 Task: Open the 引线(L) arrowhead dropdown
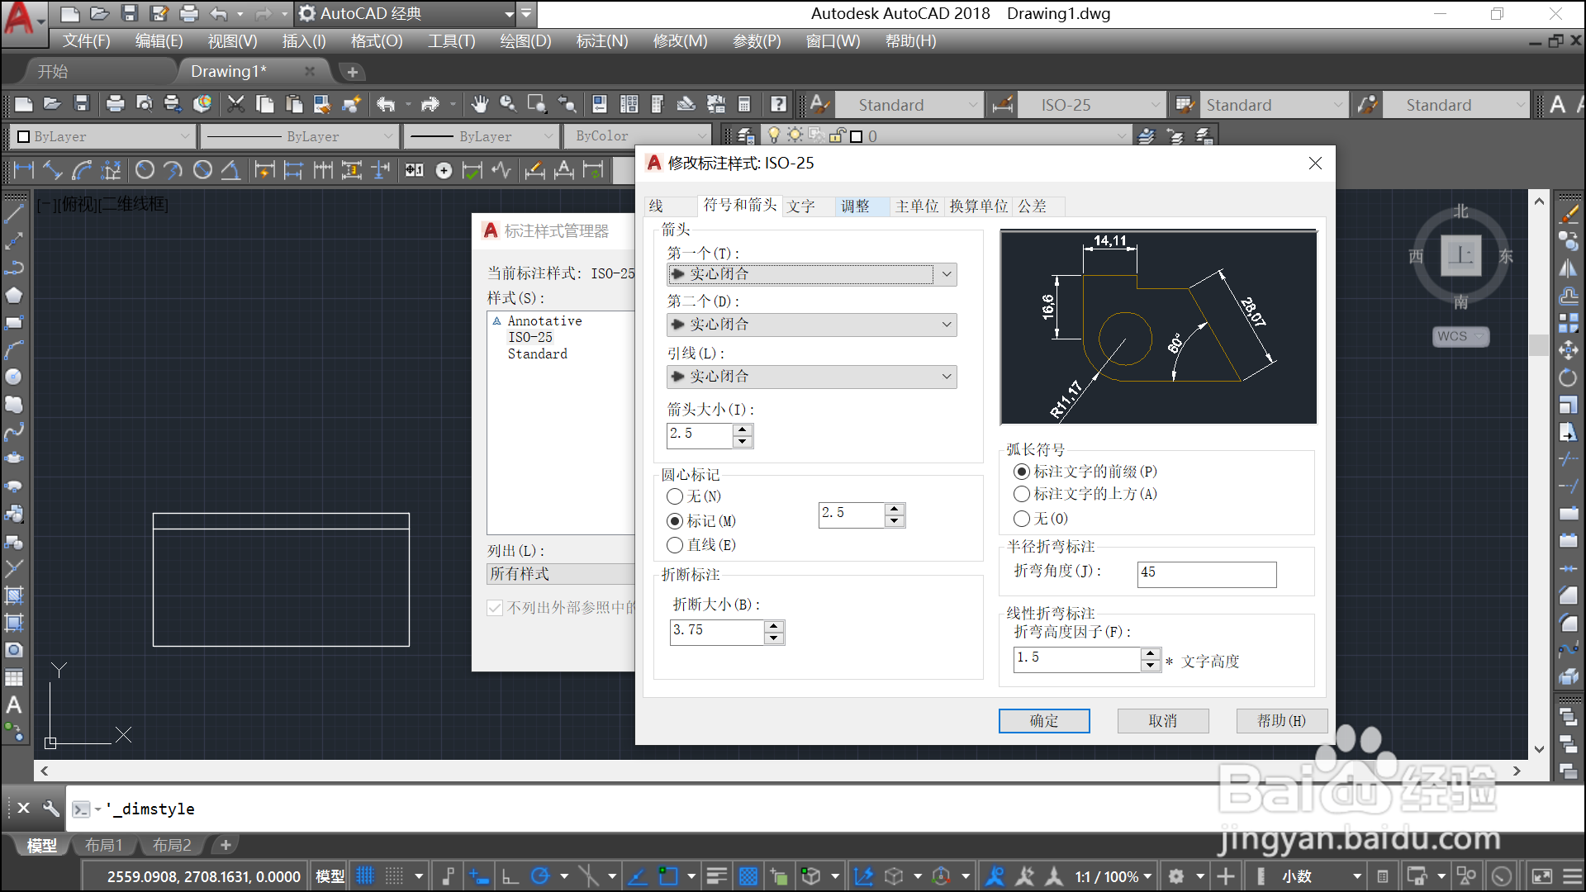(812, 377)
